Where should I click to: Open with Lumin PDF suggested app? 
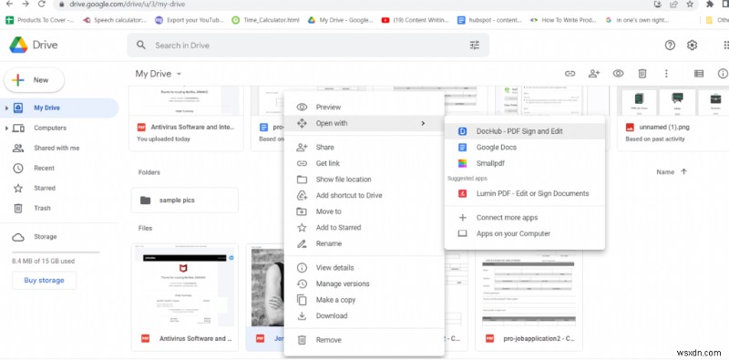coord(525,193)
